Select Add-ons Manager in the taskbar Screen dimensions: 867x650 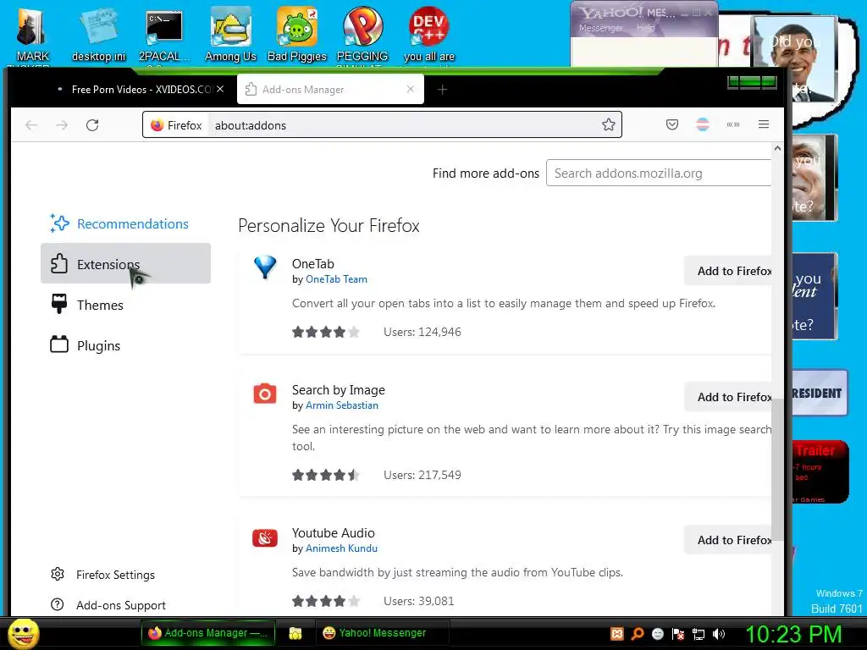pyautogui.click(x=207, y=633)
